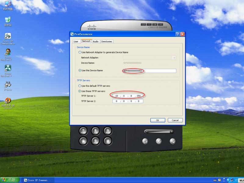The height and width of the screenshot is (183, 244).
Task: Open the X-Lite desktop shortcut
Action: [x=8, y=86]
